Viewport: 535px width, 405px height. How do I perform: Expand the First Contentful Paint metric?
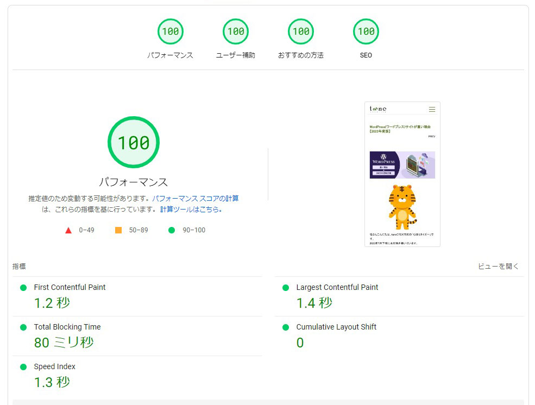point(70,287)
